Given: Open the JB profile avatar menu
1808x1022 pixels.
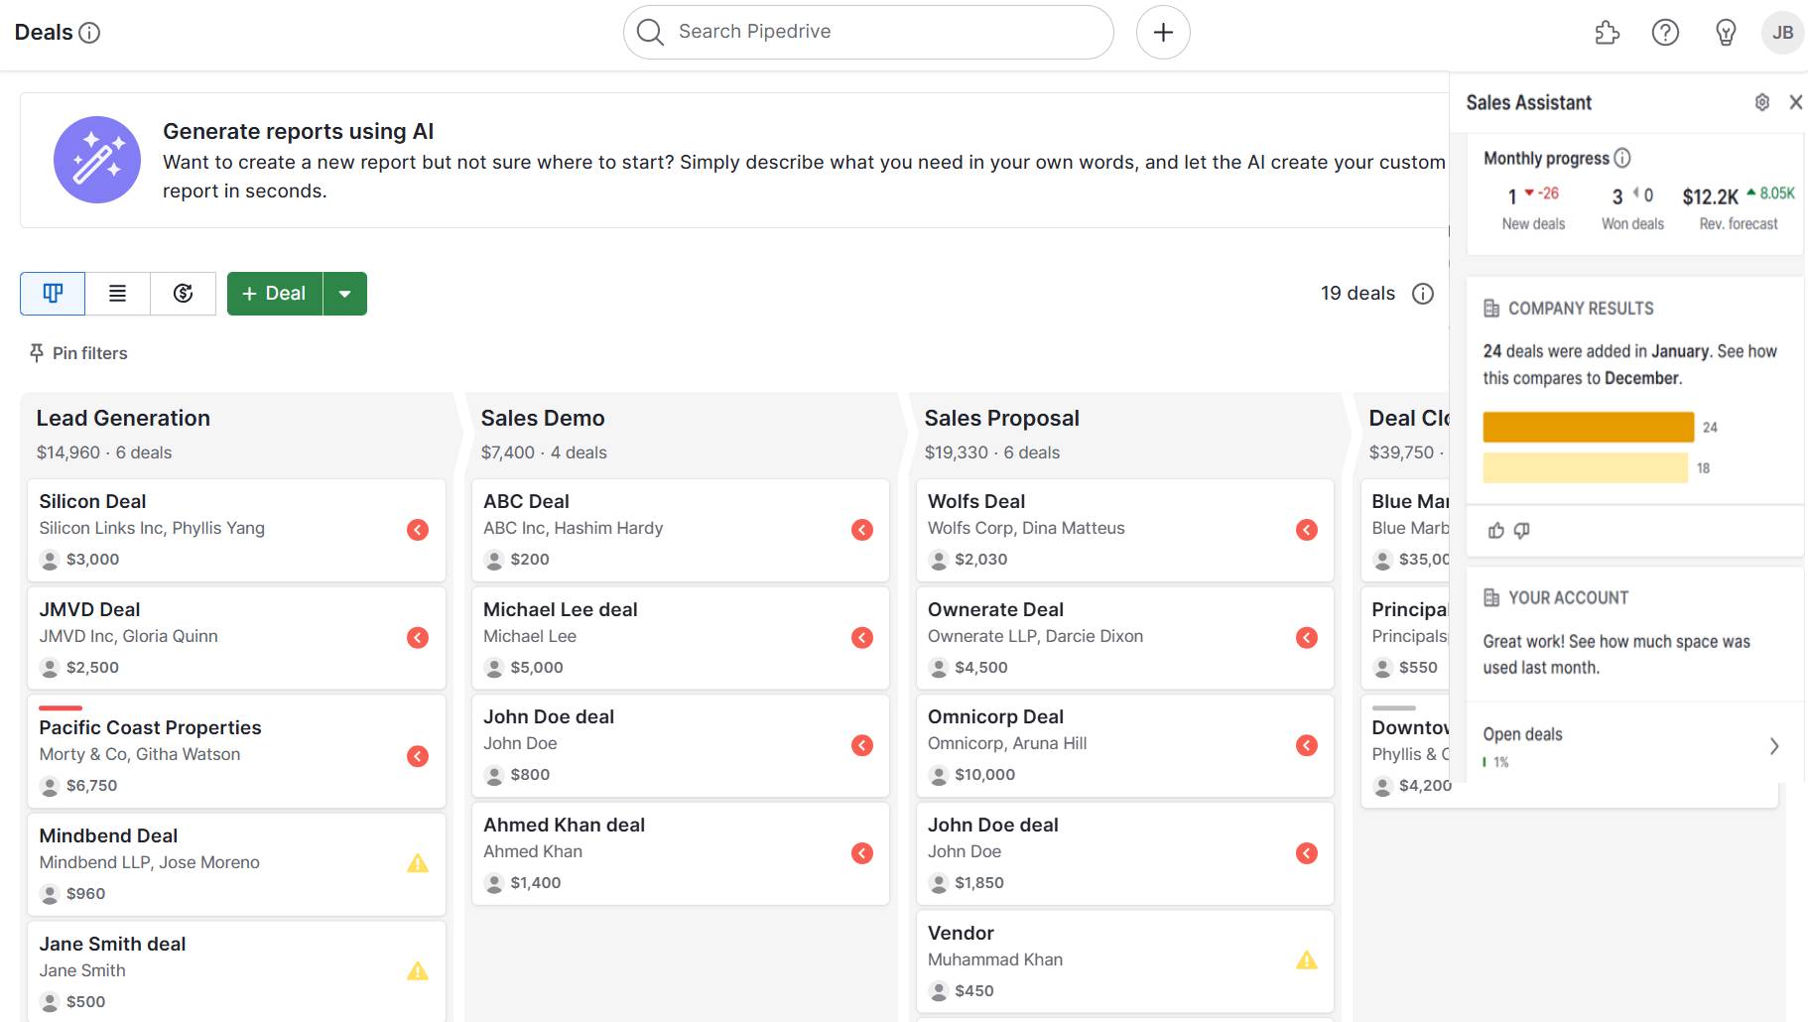Looking at the screenshot, I should (x=1782, y=32).
